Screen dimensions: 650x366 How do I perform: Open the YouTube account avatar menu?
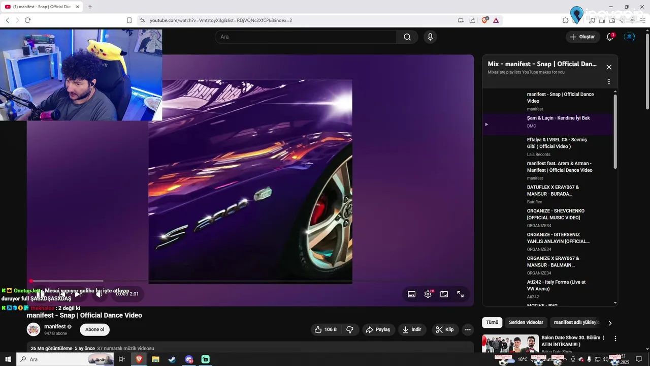(x=630, y=37)
